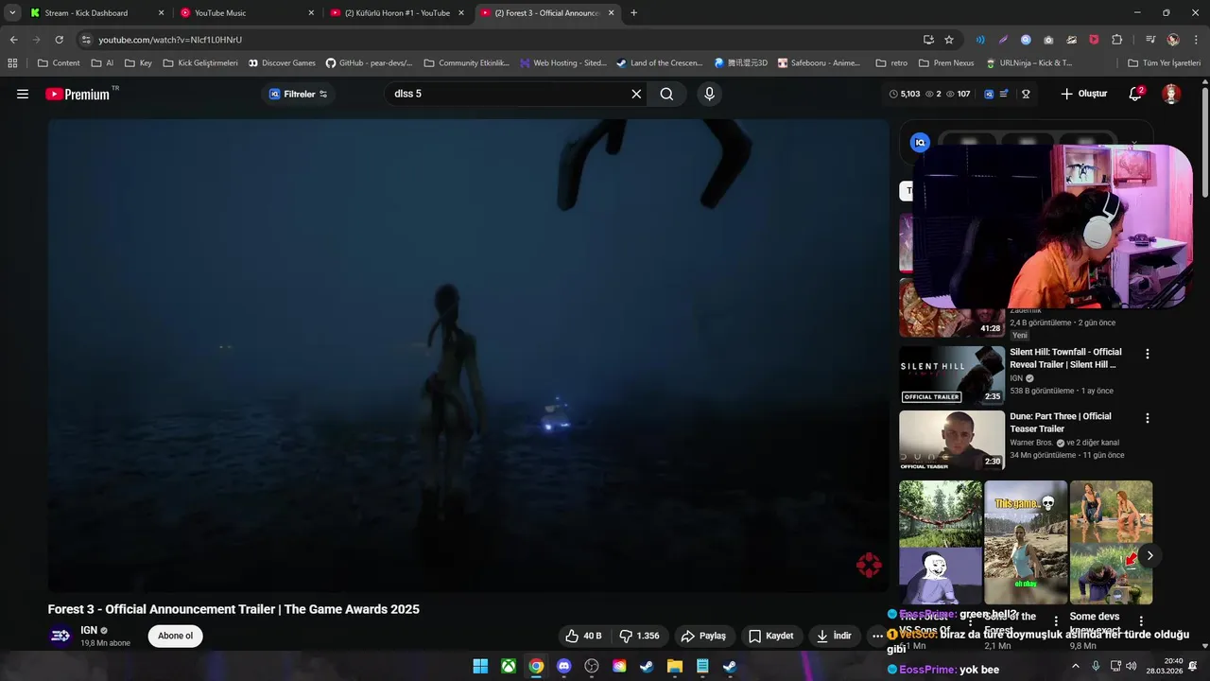Open options menu for Silent Hill video

pos(1148,354)
